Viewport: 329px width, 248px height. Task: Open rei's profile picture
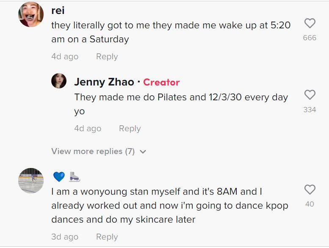click(31, 15)
